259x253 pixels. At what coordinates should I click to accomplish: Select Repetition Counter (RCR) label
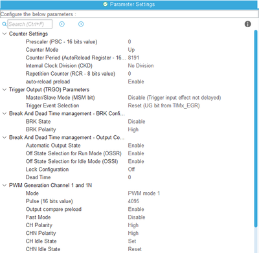71,74
